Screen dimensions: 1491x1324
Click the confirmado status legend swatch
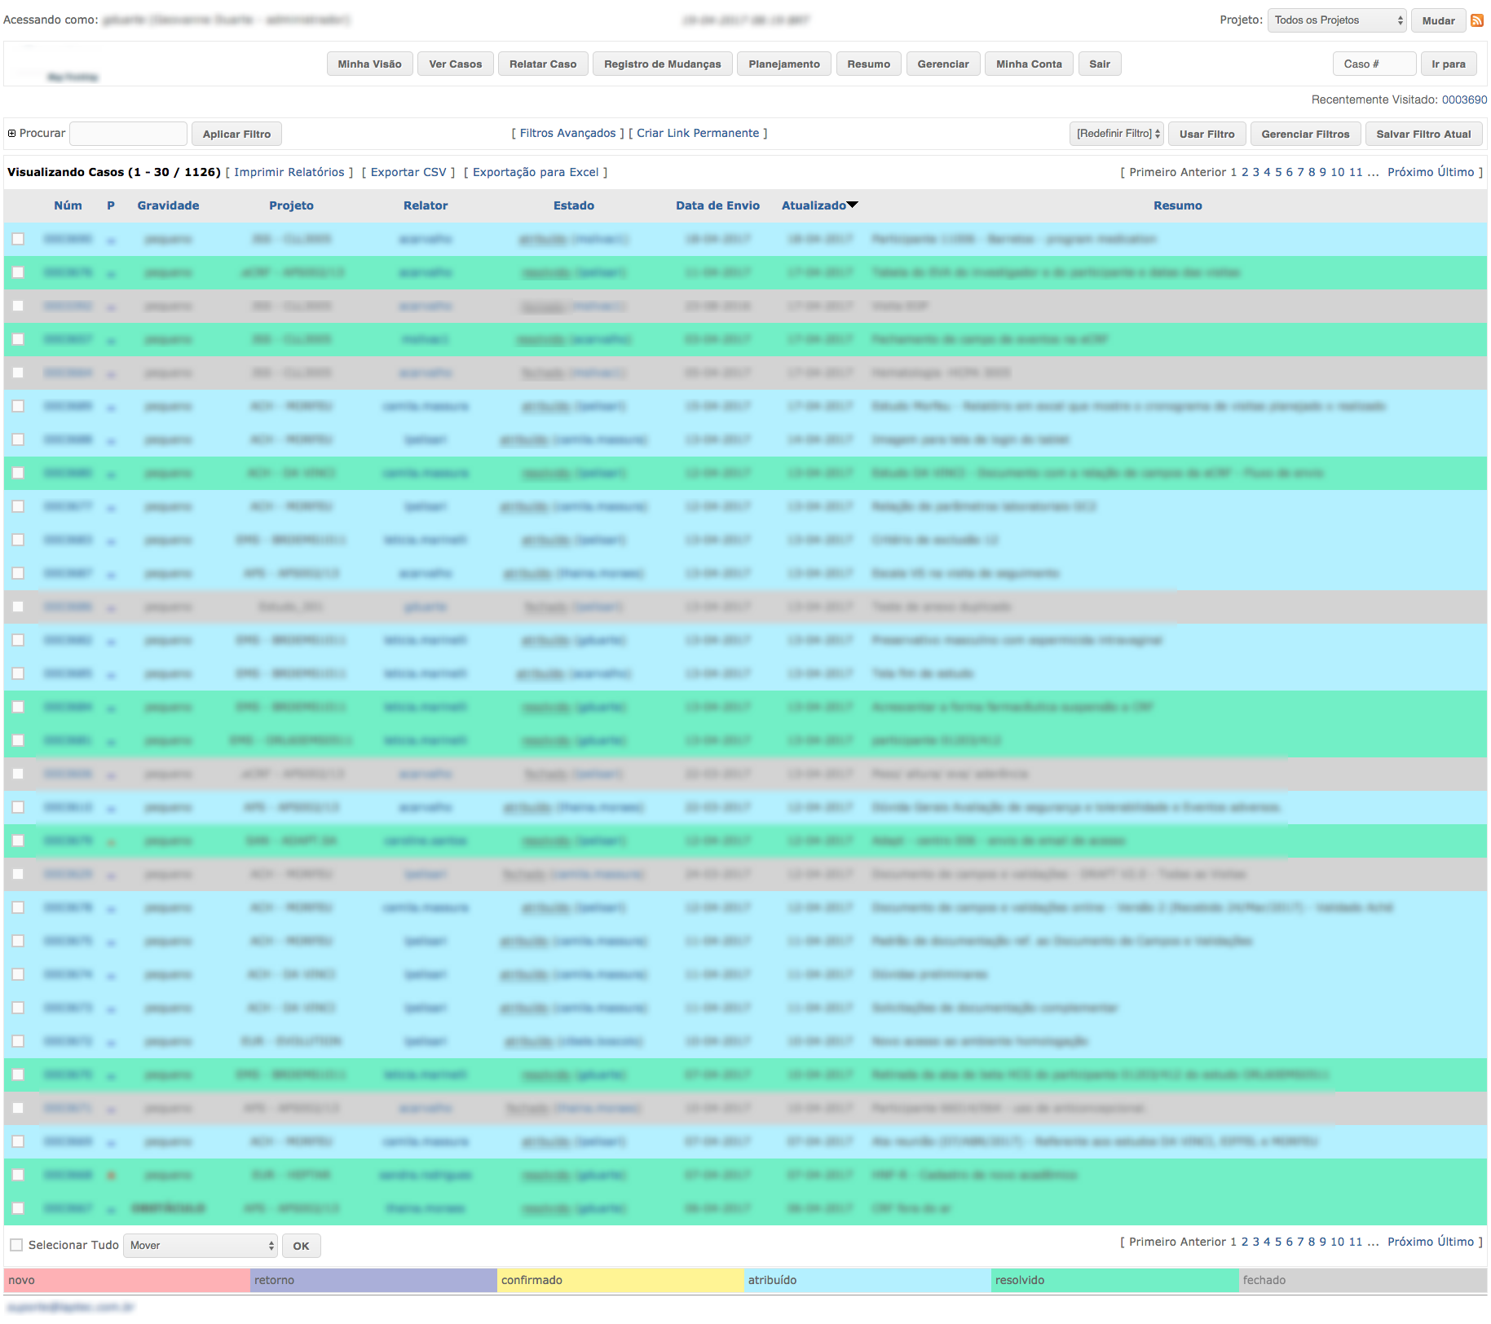pos(620,1280)
